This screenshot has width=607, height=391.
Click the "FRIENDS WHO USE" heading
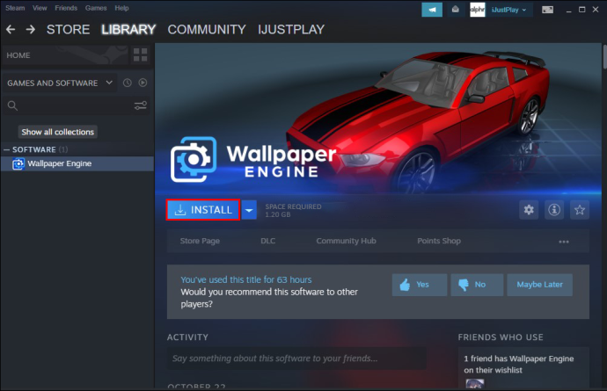pos(501,337)
